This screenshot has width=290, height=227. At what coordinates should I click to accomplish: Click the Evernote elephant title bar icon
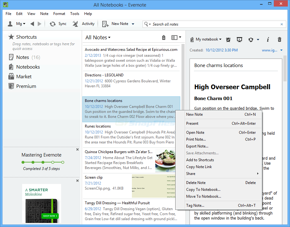6,5
